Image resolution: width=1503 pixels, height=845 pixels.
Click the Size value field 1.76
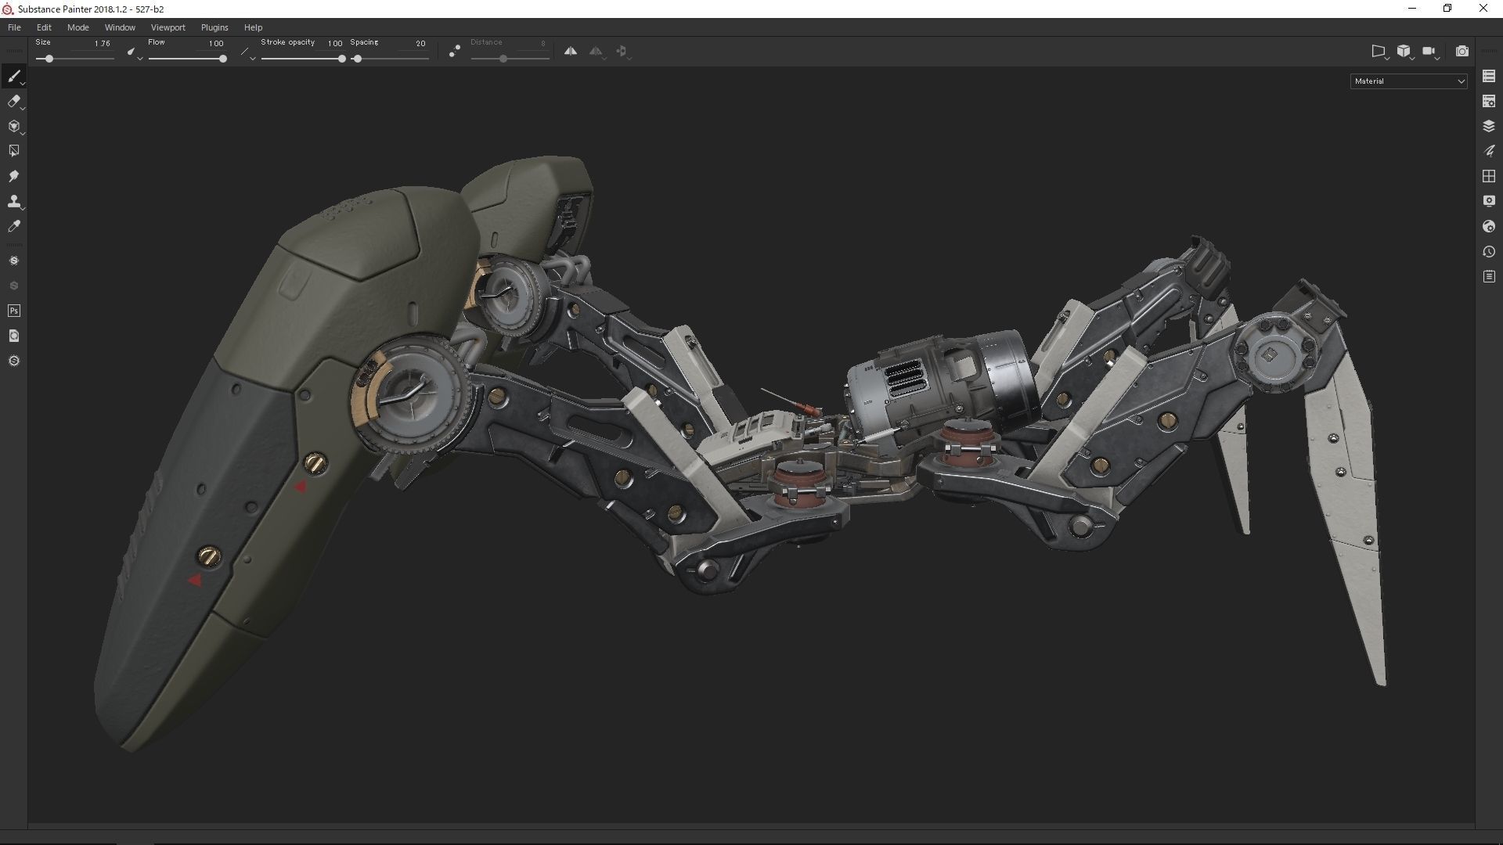(102, 44)
